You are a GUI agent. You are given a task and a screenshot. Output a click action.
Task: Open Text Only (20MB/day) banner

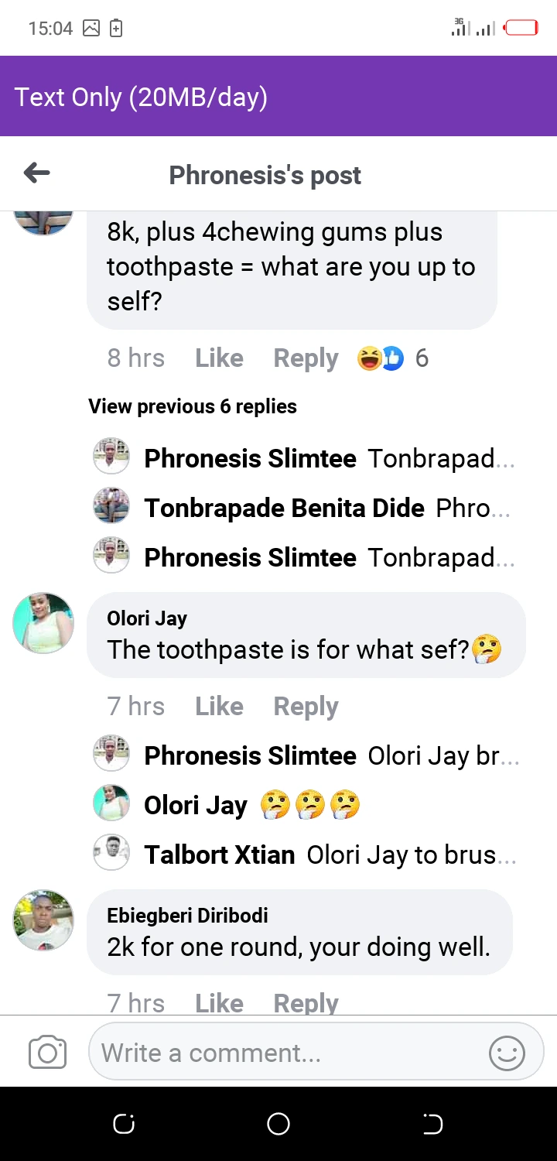tap(141, 97)
